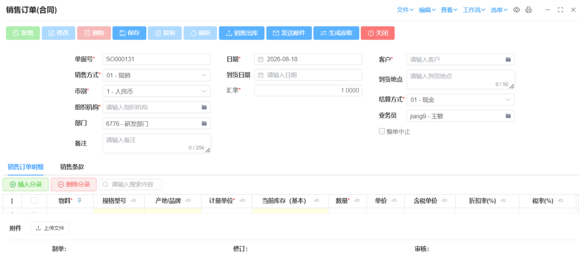Click the 组织机构 input field
Image resolution: width=579 pixels, height=257 pixels.
[x=157, y=107]
